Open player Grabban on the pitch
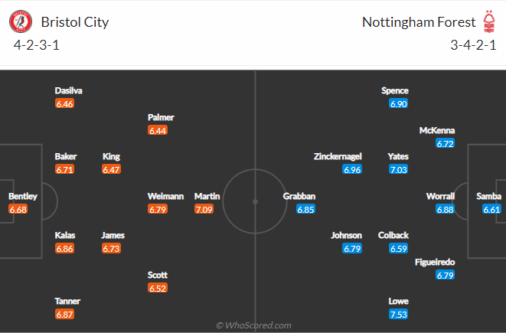 tap(299, 196)
